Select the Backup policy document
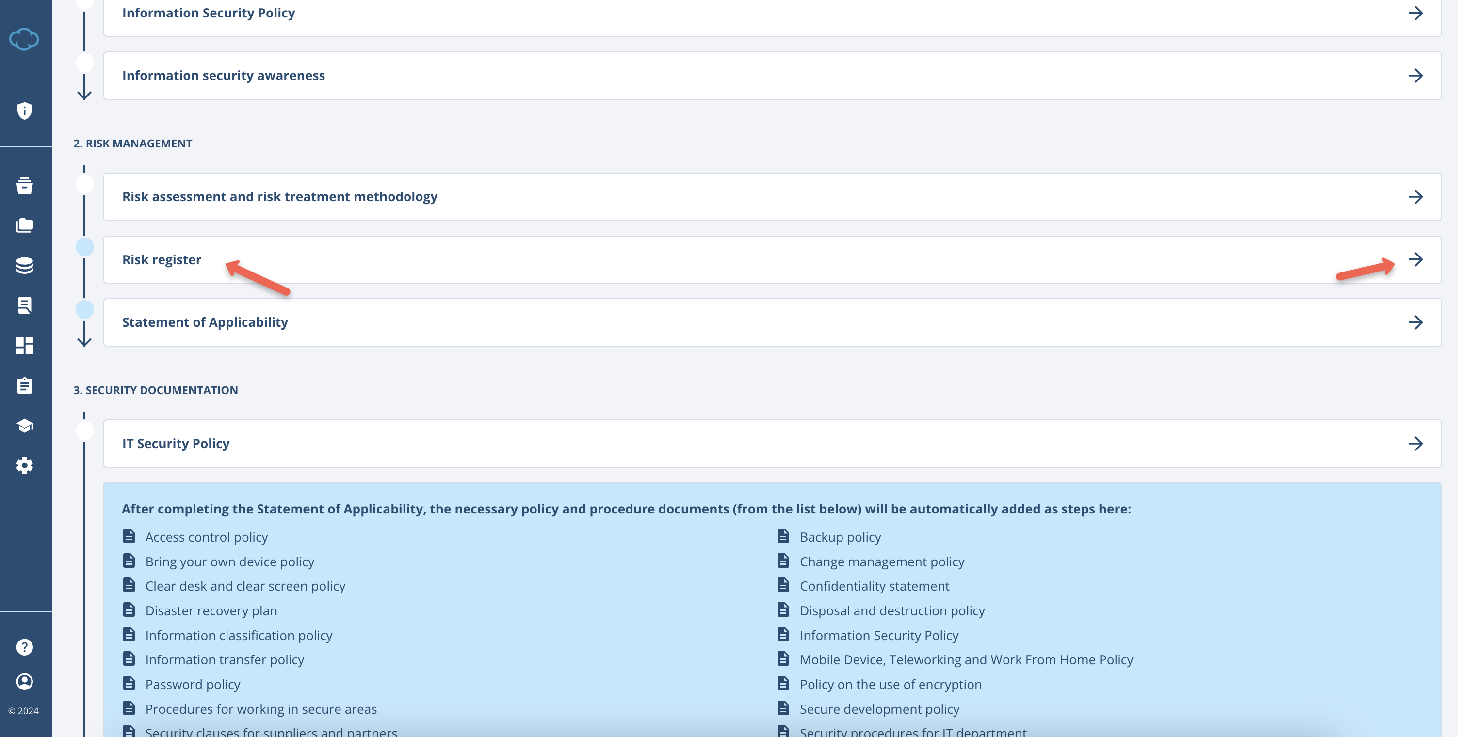Viewport: 1458px width, 737px height. click(840, 537)
